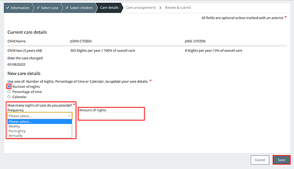Choose the Percentage of time option
This screenshot has height=169, width=294.
click(9, 91)
